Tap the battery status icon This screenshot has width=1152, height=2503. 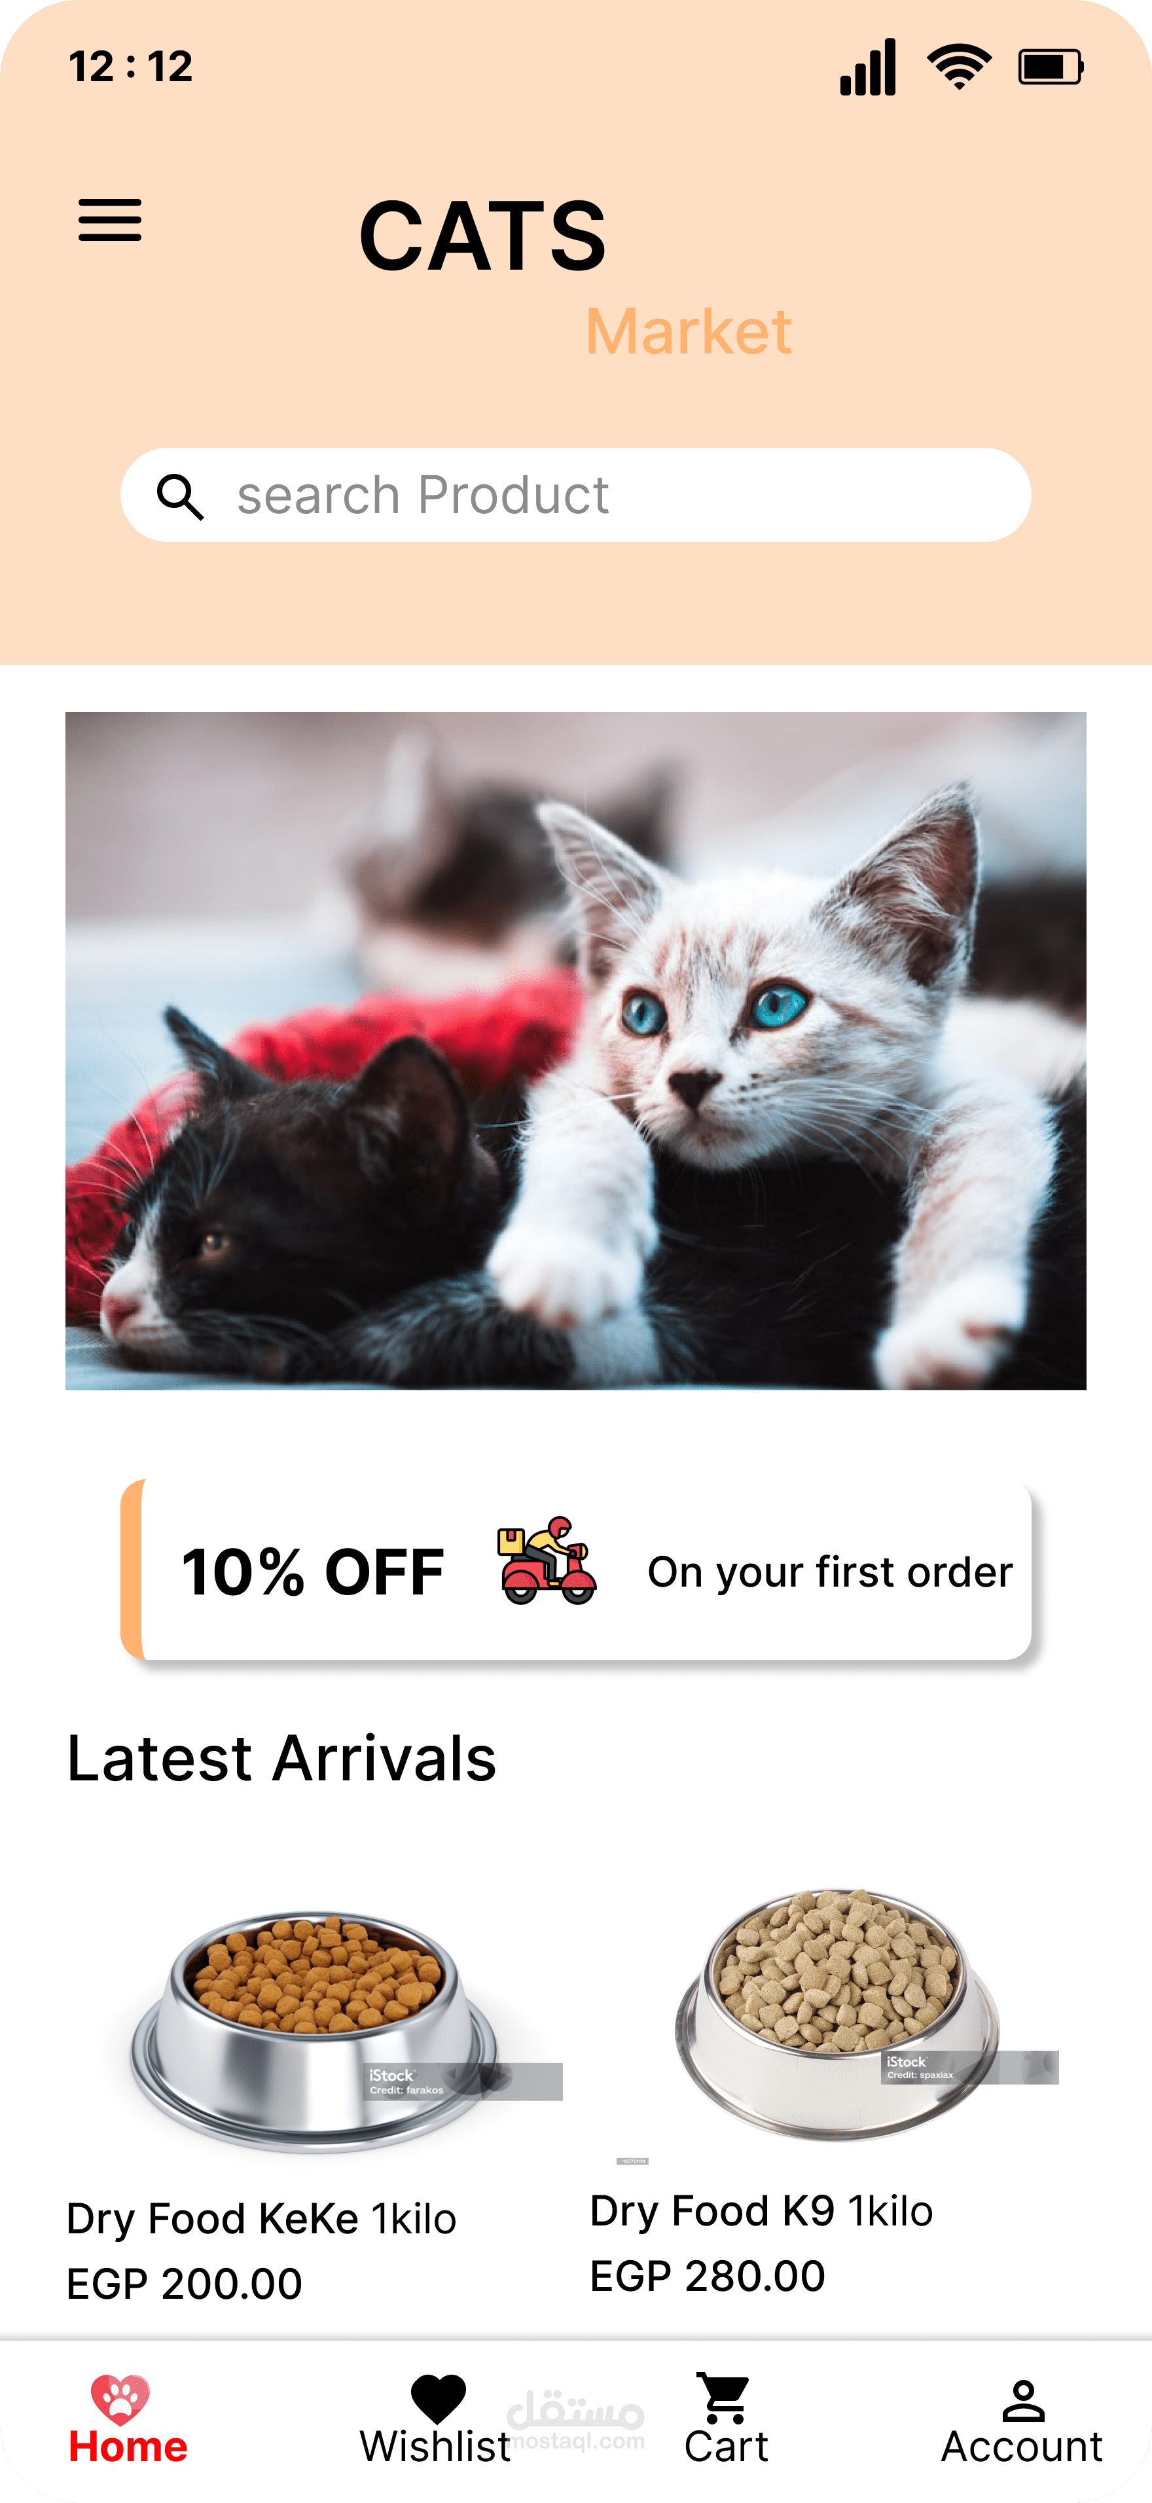[1050, 67]
